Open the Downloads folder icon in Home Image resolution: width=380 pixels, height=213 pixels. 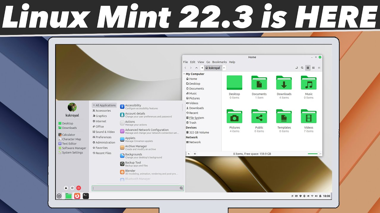pos(284,83)
